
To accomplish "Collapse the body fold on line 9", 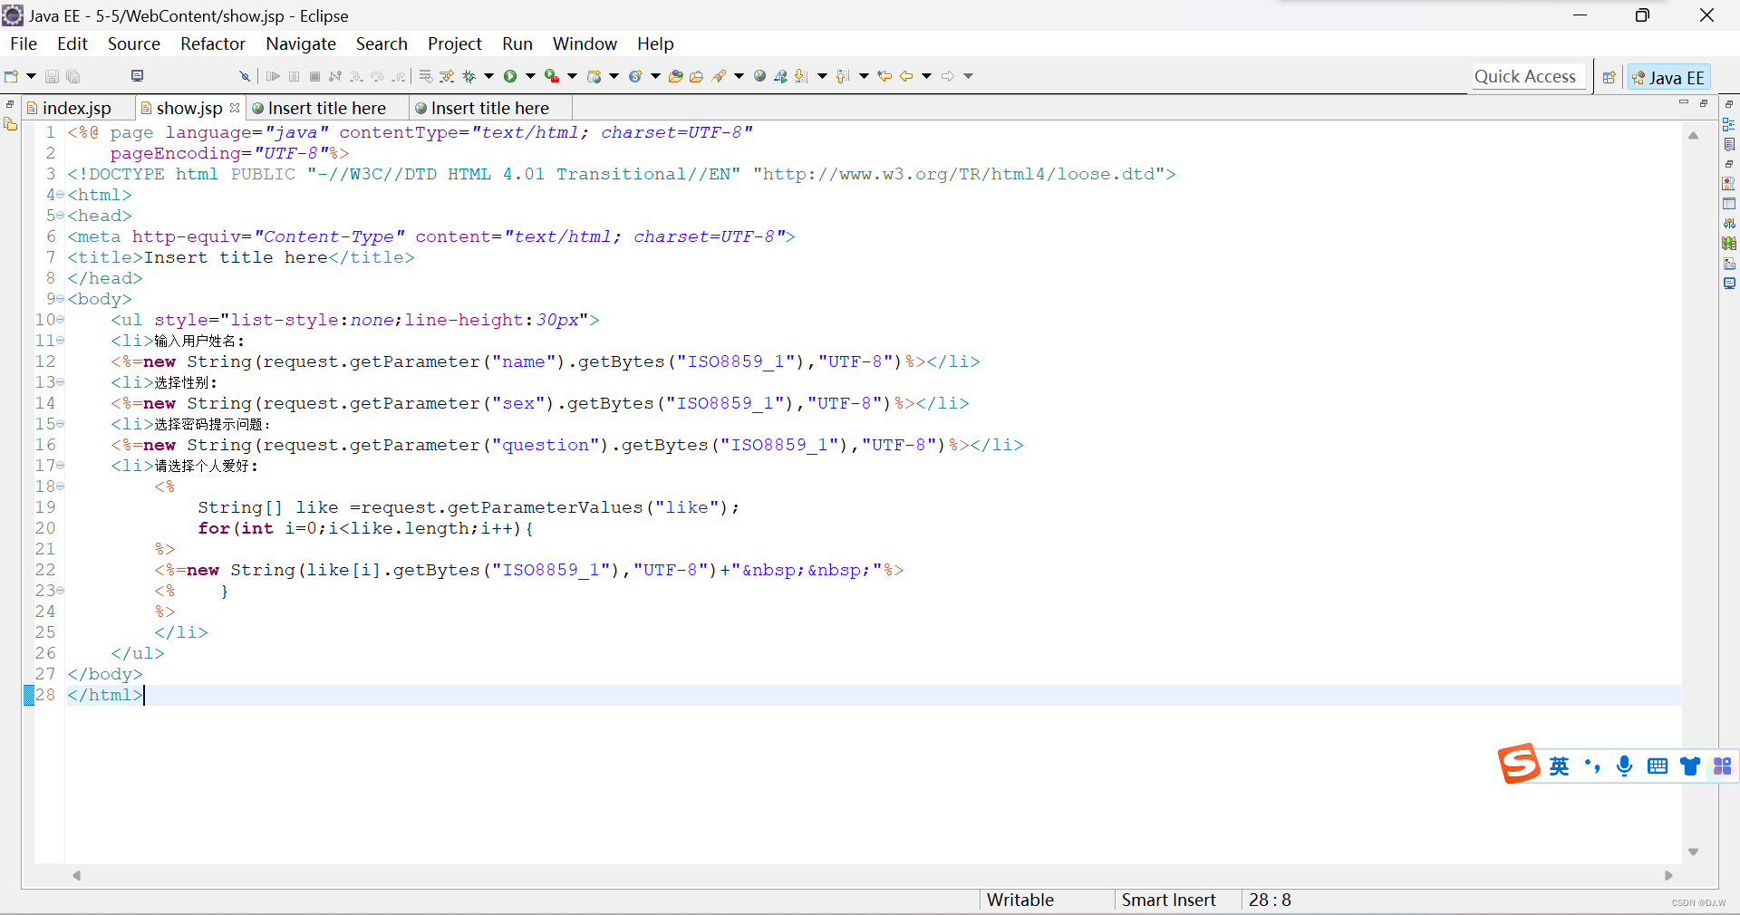I will point(60,299).
